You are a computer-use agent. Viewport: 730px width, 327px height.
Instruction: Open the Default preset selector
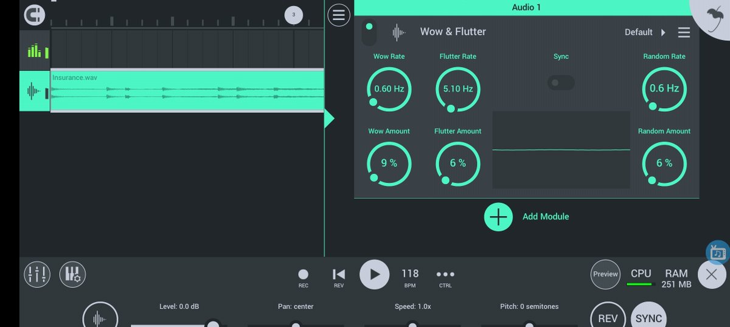(639, 32)
